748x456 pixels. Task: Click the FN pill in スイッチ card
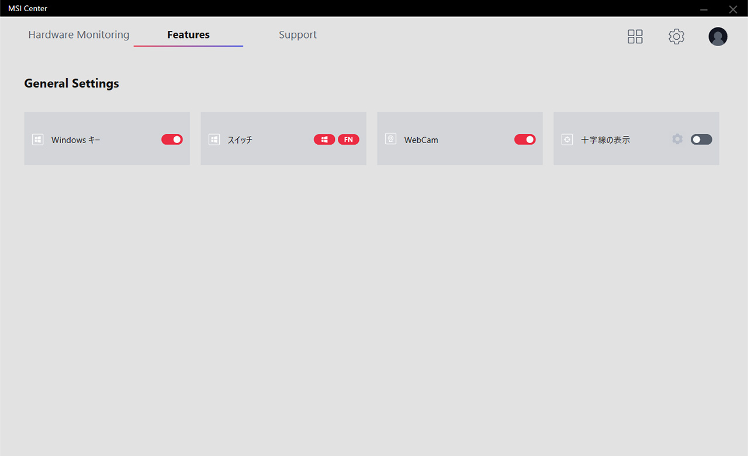point(348,140)
